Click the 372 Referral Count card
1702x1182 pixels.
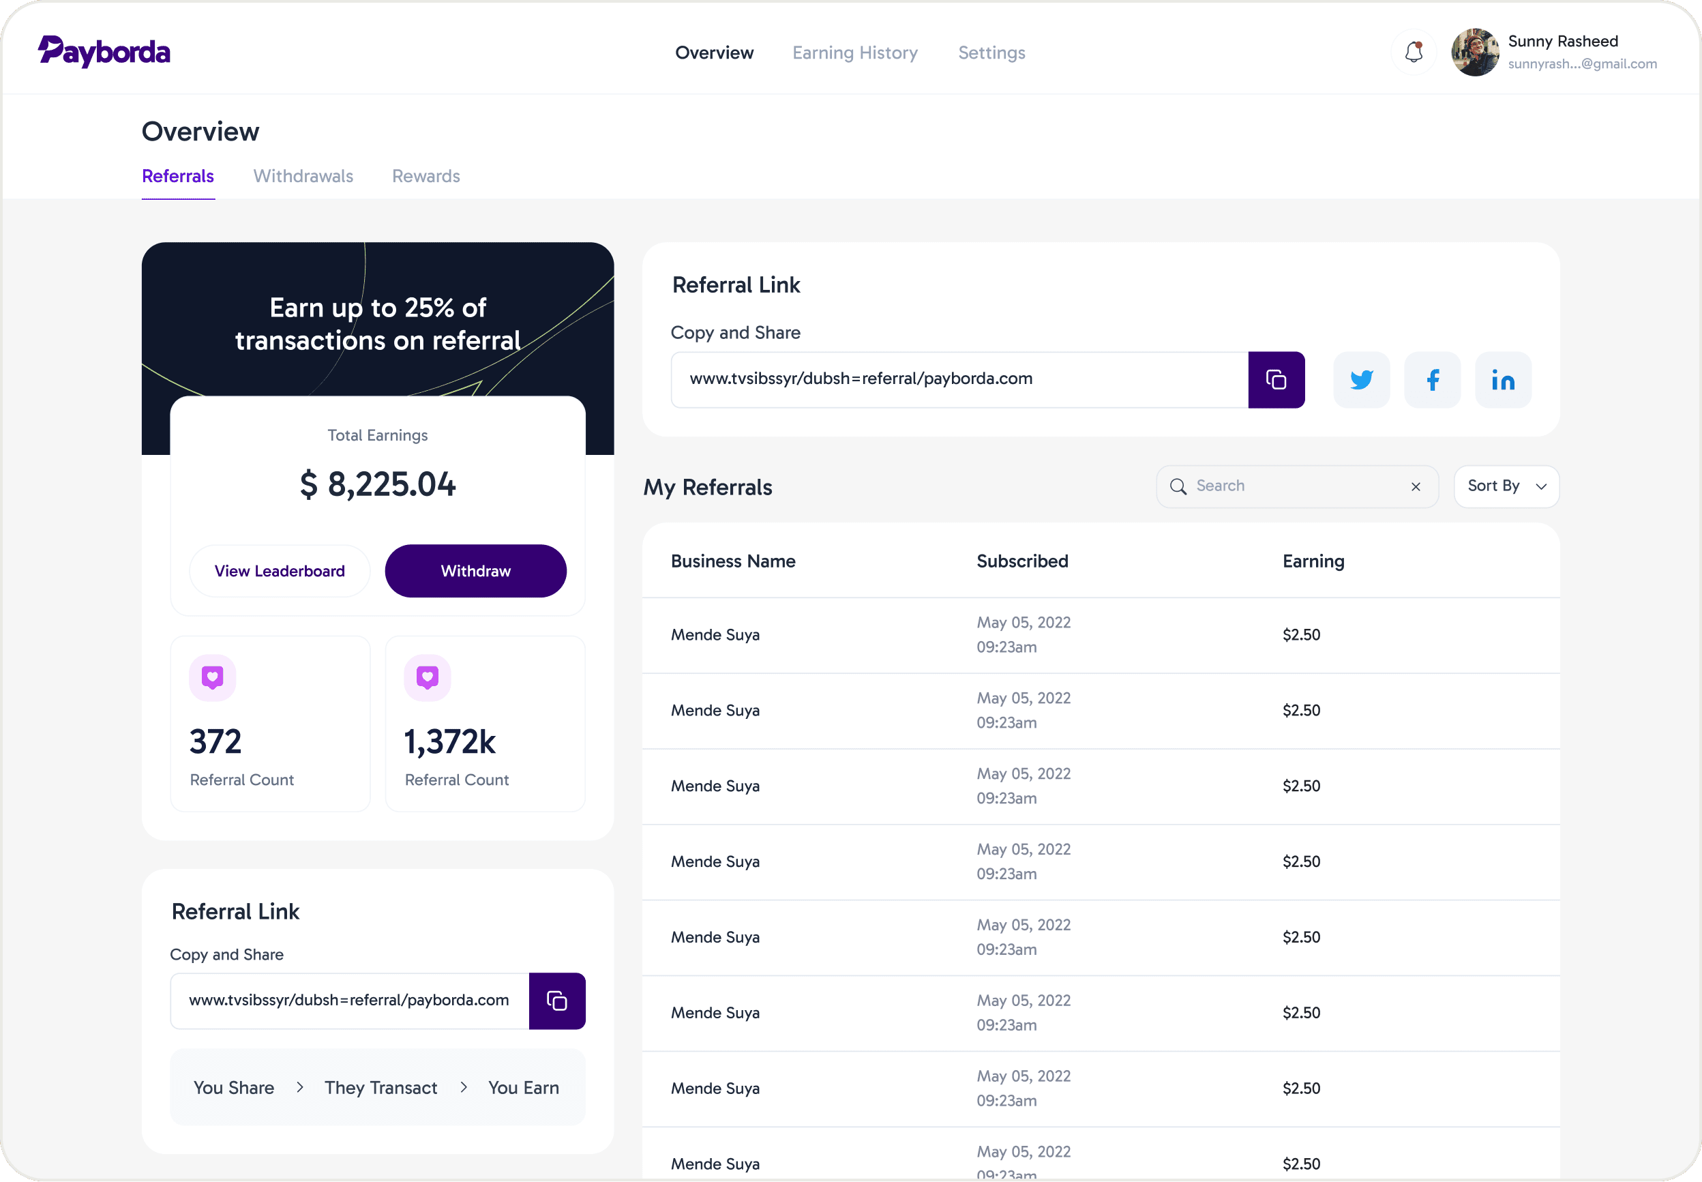pos(270,724)
